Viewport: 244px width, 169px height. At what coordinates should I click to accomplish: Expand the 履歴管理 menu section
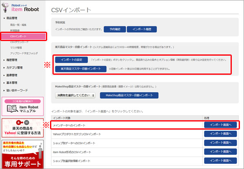[11, 60]
